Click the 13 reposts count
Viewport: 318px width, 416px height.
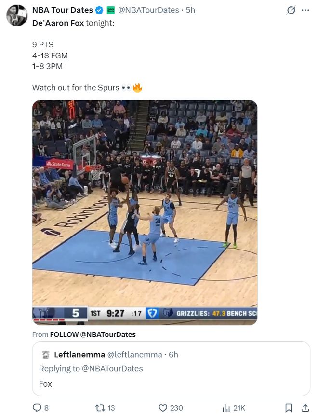click(111, 408)
